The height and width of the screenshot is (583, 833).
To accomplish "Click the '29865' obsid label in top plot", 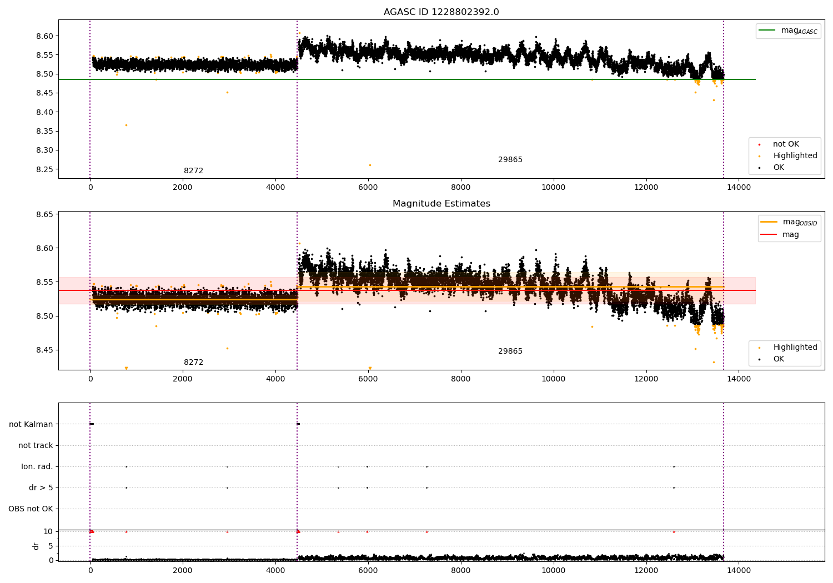I will (510, 160).
